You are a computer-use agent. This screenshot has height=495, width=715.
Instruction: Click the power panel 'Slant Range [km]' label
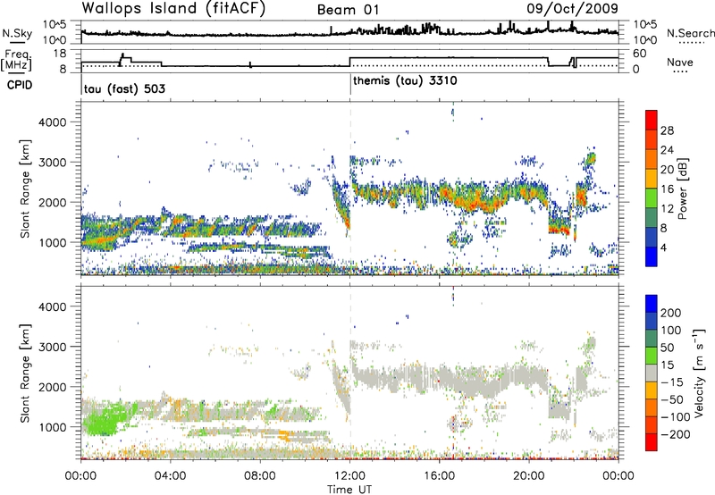(25, 189)
